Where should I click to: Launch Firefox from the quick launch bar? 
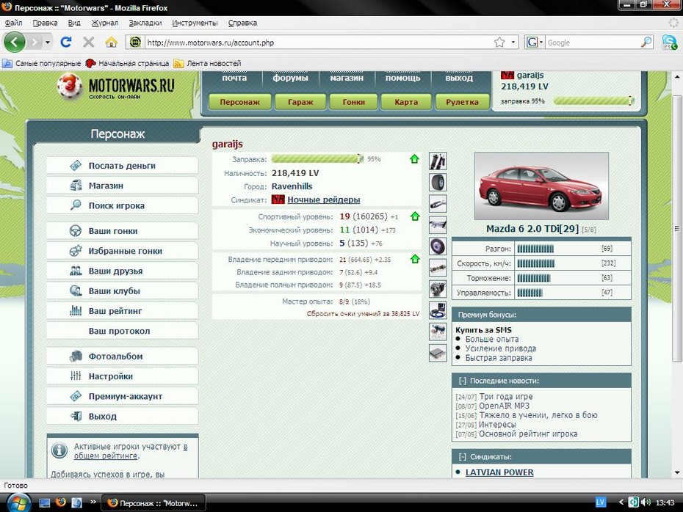[x=60, y=502]
